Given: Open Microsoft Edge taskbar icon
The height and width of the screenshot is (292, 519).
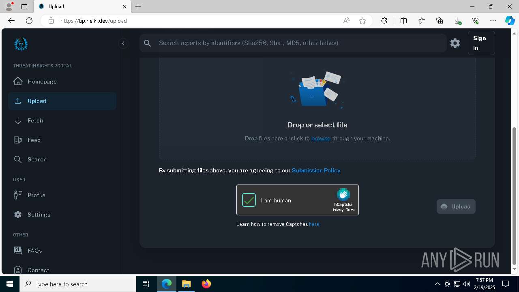Looking at the screenshot, I should click(167, 284).
